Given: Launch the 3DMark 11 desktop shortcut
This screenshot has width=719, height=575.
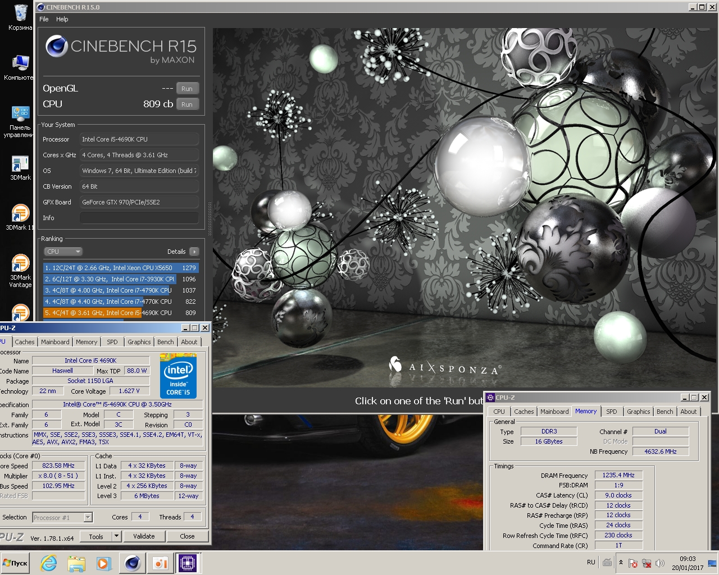Looking at the screenshot, I should coord(20,217).
